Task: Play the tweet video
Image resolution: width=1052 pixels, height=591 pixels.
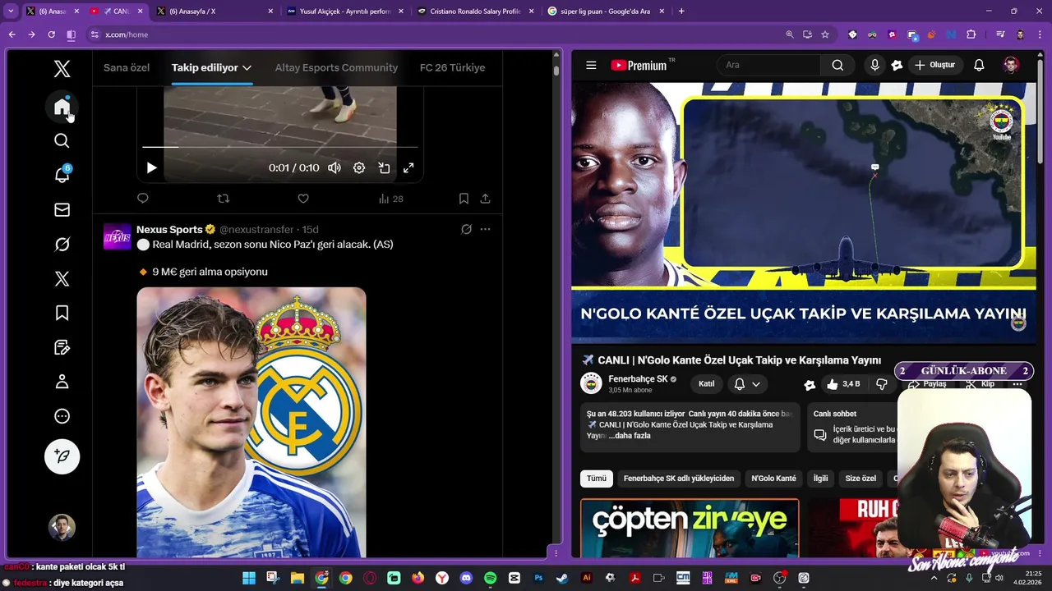Action: click(x=151, y=167)
